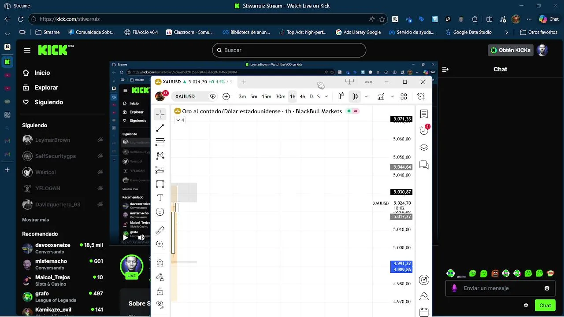The width and height of the screenshot is (564, 317).
Task: Open the object tree layers icon
Action: pyautogui.click(x=424, y=147)
